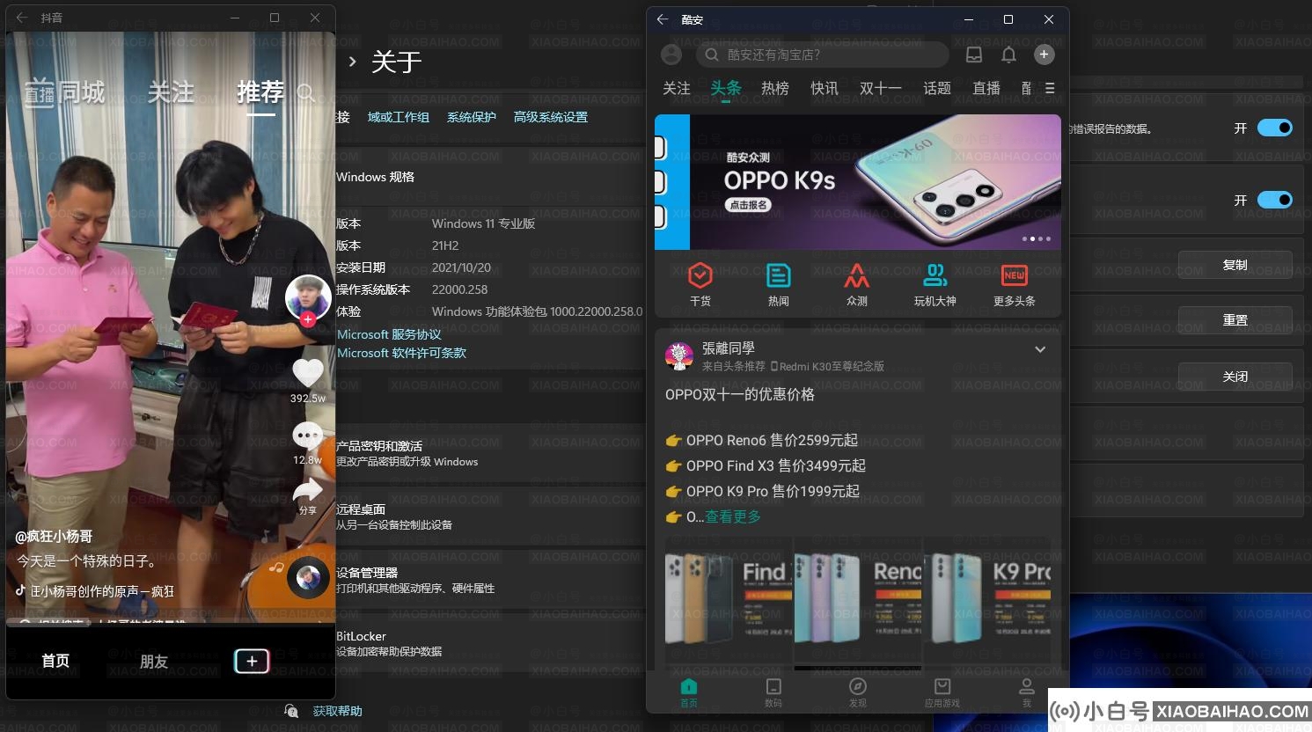1312x732 pixels.
Task: Open Coolapk 应用游戏 bottom tab
Action: pos(942,692)
